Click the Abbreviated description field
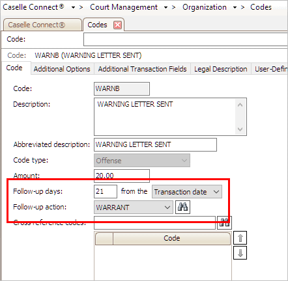The width and height of the screenshot is (288, 281). [155, 144]
